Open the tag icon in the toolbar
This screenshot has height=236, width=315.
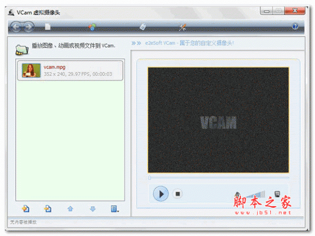[143, 27]
